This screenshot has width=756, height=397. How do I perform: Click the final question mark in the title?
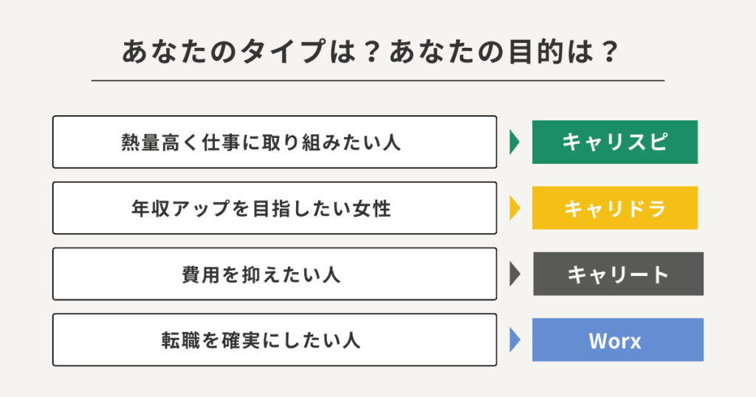point(608,53)
